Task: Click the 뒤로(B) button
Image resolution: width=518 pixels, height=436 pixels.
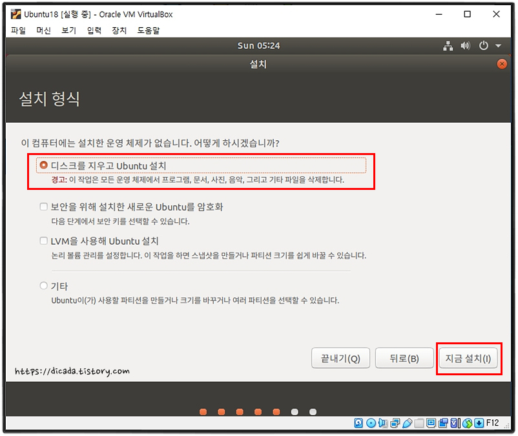Action: pos(404,358)
